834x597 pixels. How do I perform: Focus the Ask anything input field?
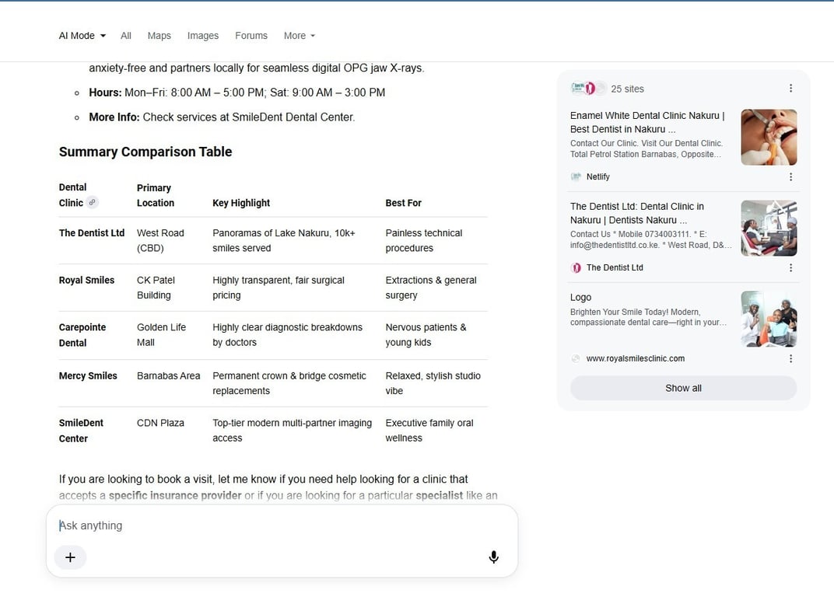click(x=282, y=525)
